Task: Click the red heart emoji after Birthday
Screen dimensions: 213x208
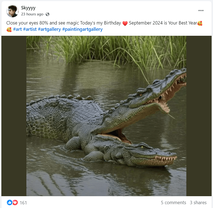Action: (125, 23)
